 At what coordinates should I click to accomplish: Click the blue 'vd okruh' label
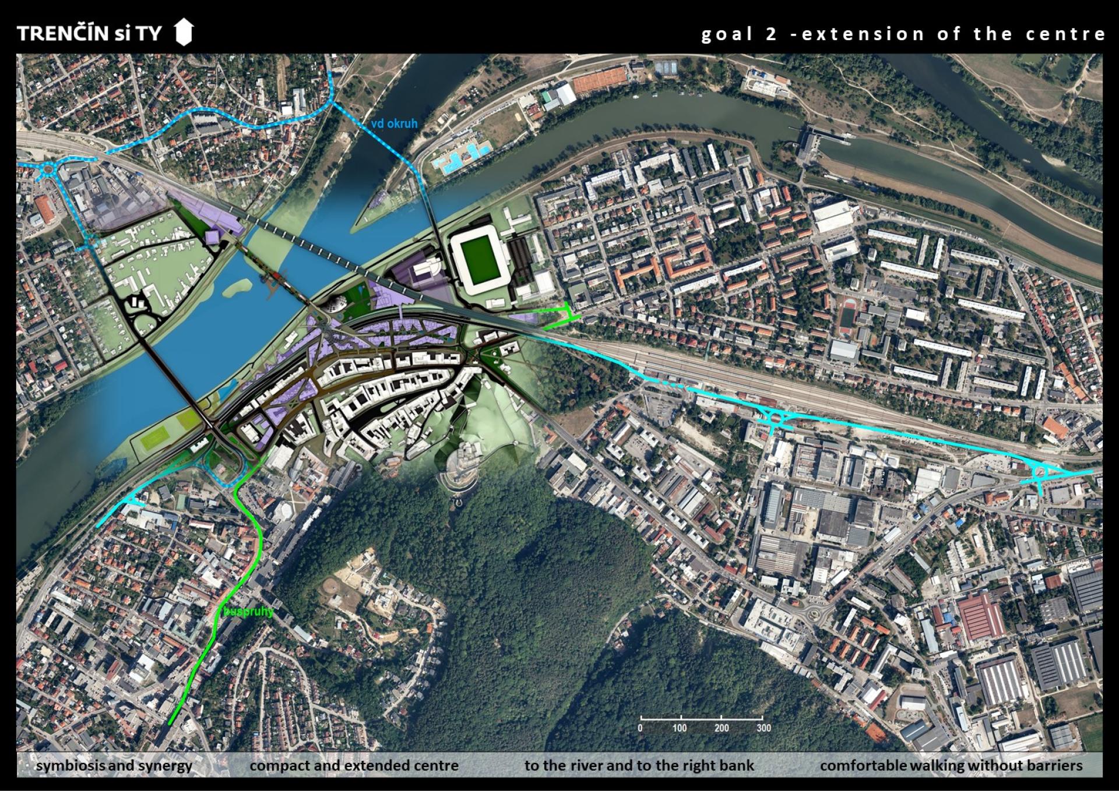pos(395,123)
